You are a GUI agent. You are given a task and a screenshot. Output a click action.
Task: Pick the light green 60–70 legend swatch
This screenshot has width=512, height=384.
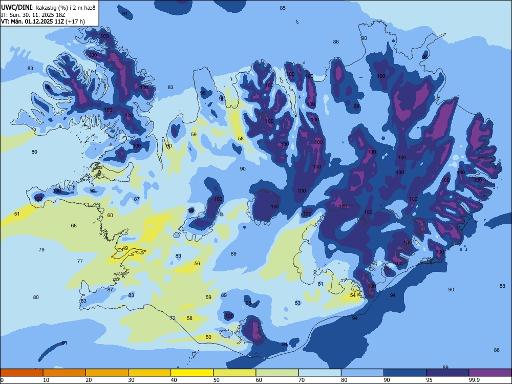tap(277, 373)
